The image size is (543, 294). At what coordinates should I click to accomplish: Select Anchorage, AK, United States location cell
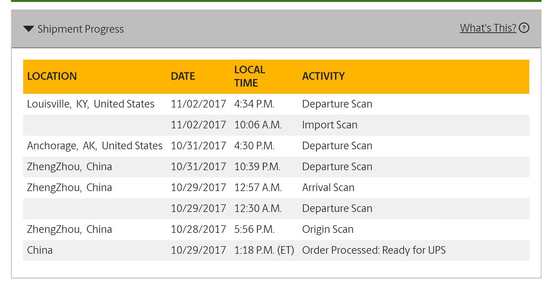(95, 146)
